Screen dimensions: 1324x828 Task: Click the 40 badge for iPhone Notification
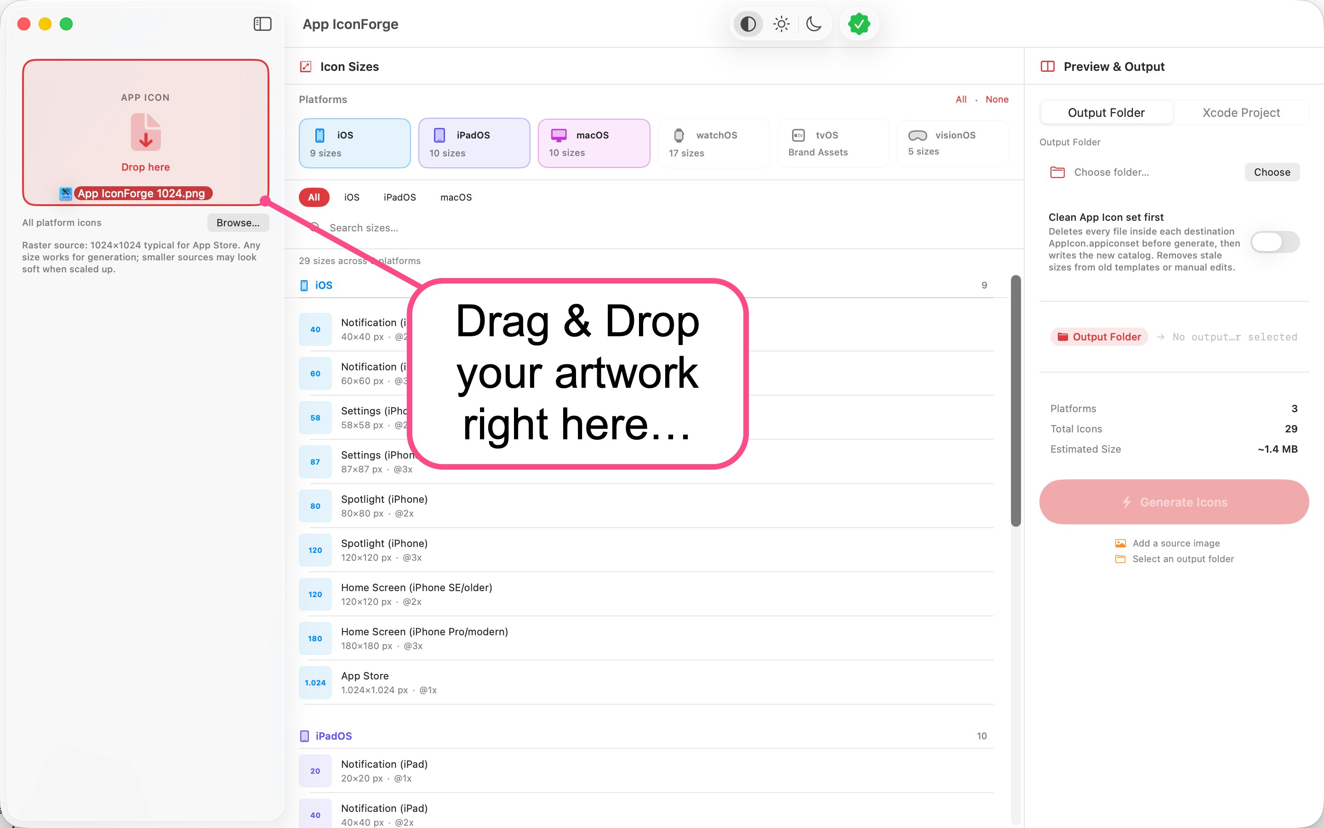pyautogui.click(x=315, y=330)
